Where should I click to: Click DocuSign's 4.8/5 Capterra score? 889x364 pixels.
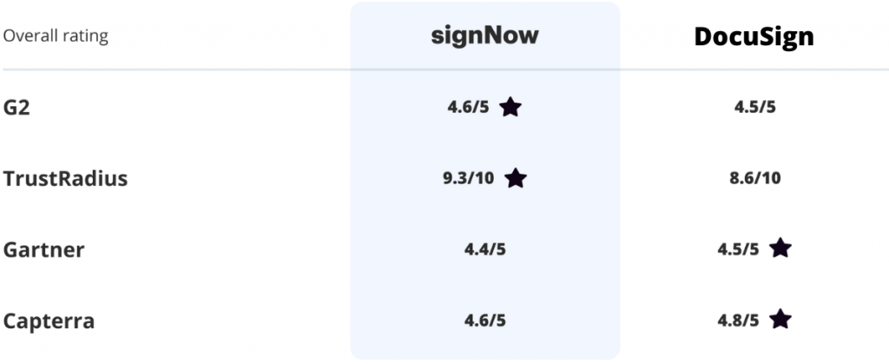pyautogui.click(x=737, y=321)
